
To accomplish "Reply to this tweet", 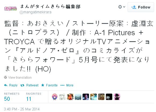I will pyautogui.click(x=11, y=85).
